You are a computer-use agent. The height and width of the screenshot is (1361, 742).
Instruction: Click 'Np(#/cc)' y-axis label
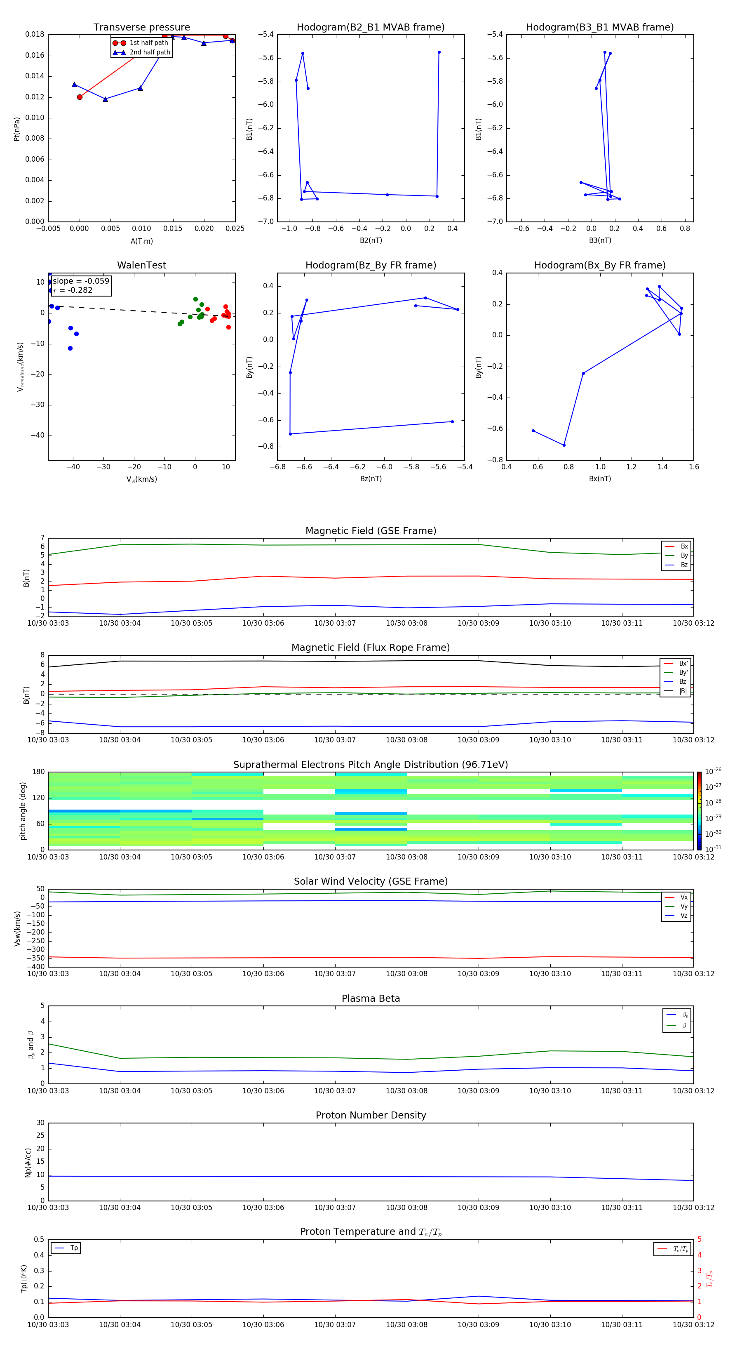28,1162
